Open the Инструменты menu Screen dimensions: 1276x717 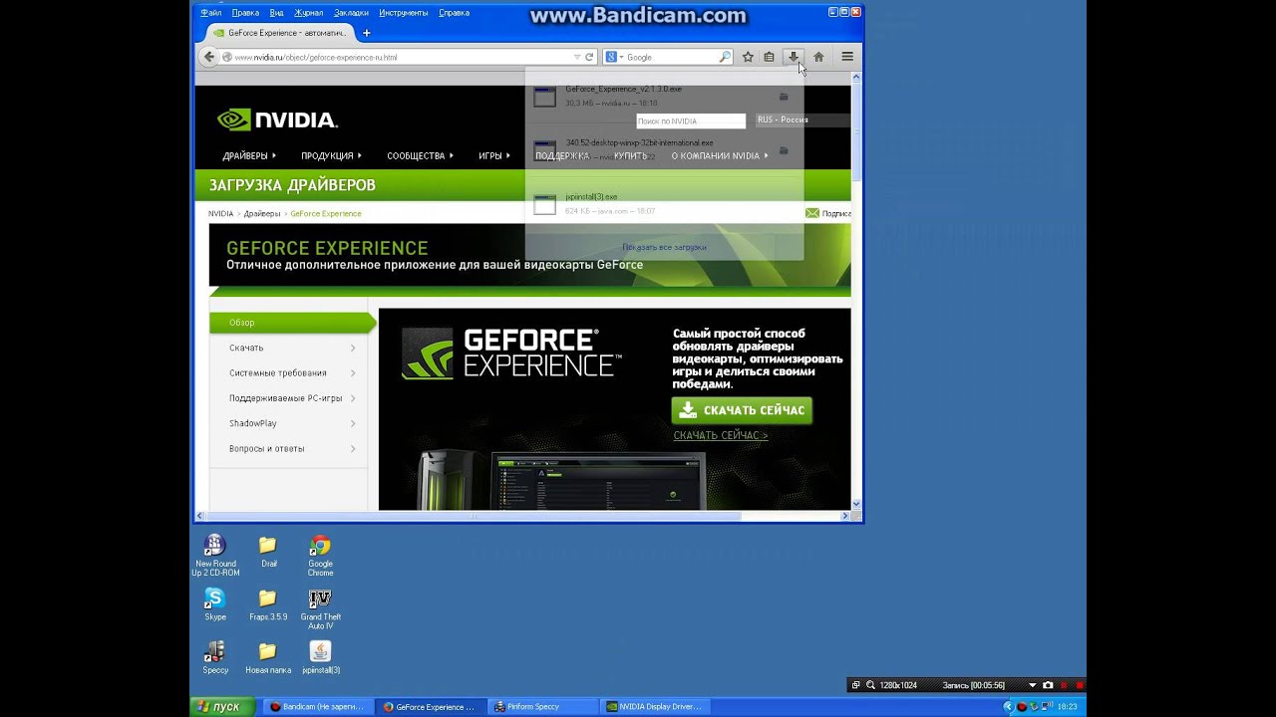(x=404, y=13)
